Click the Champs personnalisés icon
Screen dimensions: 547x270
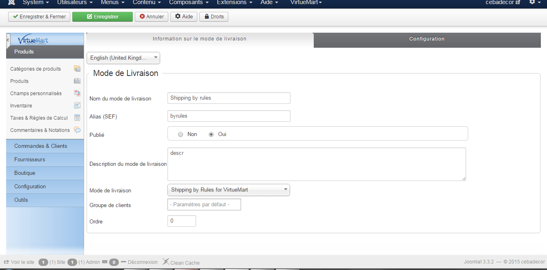coord(77,93)
